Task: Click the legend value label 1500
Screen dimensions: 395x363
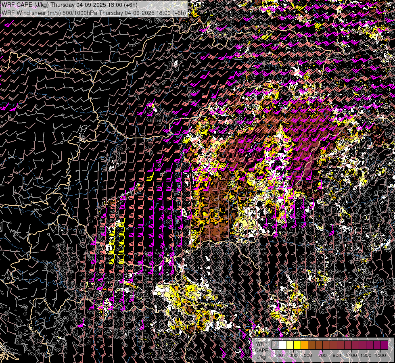Action: point(380,355)
